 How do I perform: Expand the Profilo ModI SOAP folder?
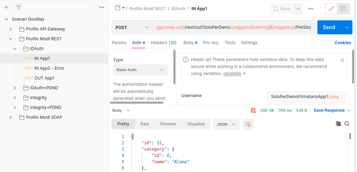click(x=11, y=117)
